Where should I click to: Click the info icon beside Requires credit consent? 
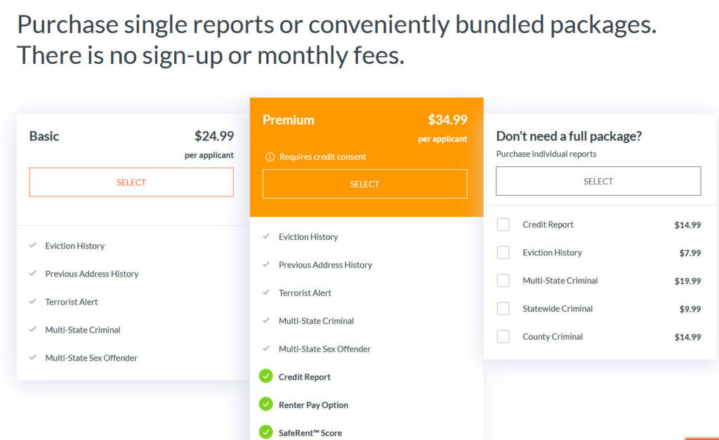269,157
